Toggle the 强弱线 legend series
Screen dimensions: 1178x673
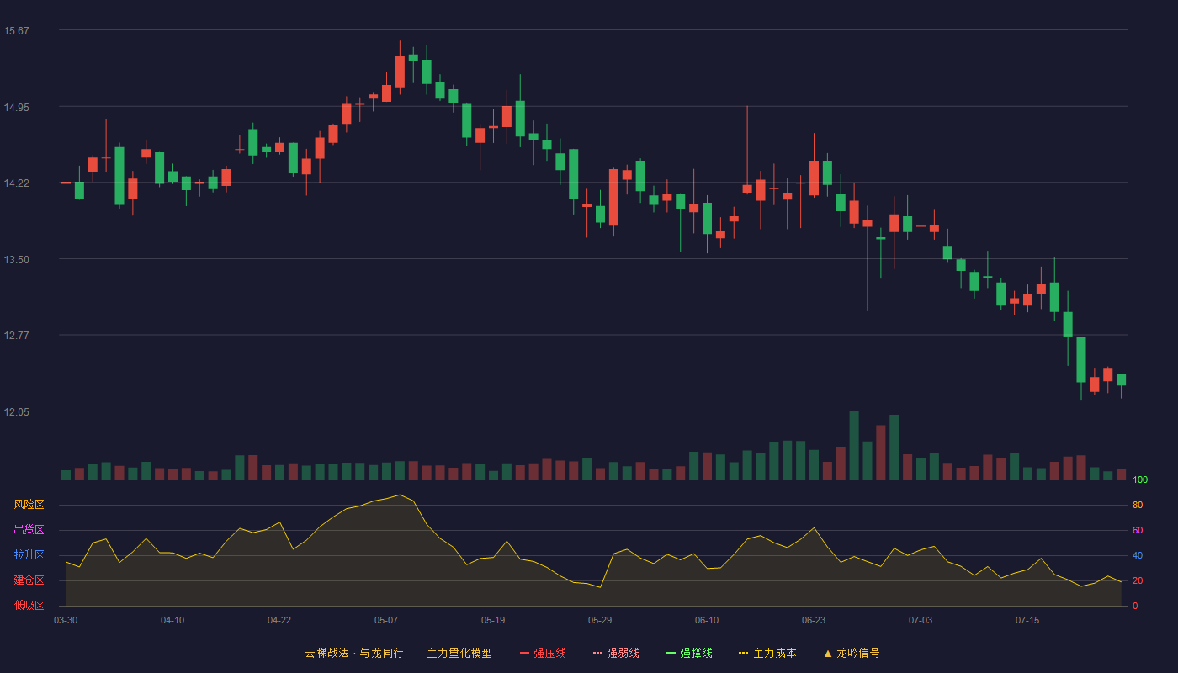616,653
